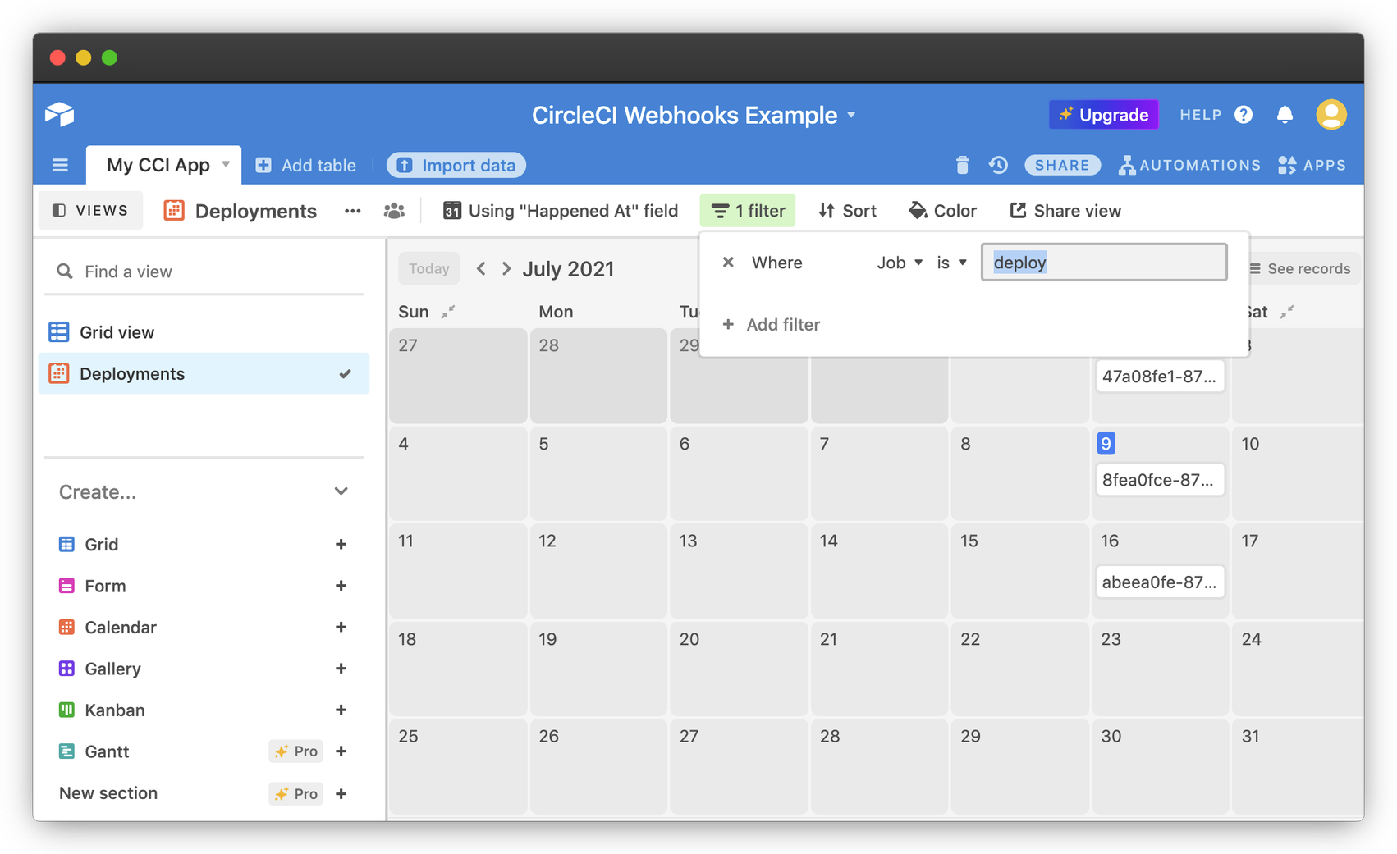Click the Upgrade button
This screenshot has width=1397, height=854.
[x=1103, y=115]
